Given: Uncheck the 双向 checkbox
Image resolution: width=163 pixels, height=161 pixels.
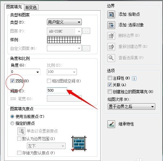Looking at the screenshot, I should [12, 81].
